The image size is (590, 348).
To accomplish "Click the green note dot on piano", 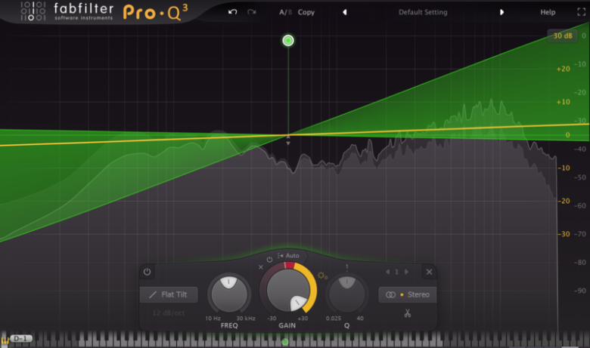I will (285, 342).
